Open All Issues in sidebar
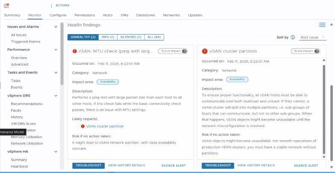Screen dimensions: 335x173 (x=19, y=35)
